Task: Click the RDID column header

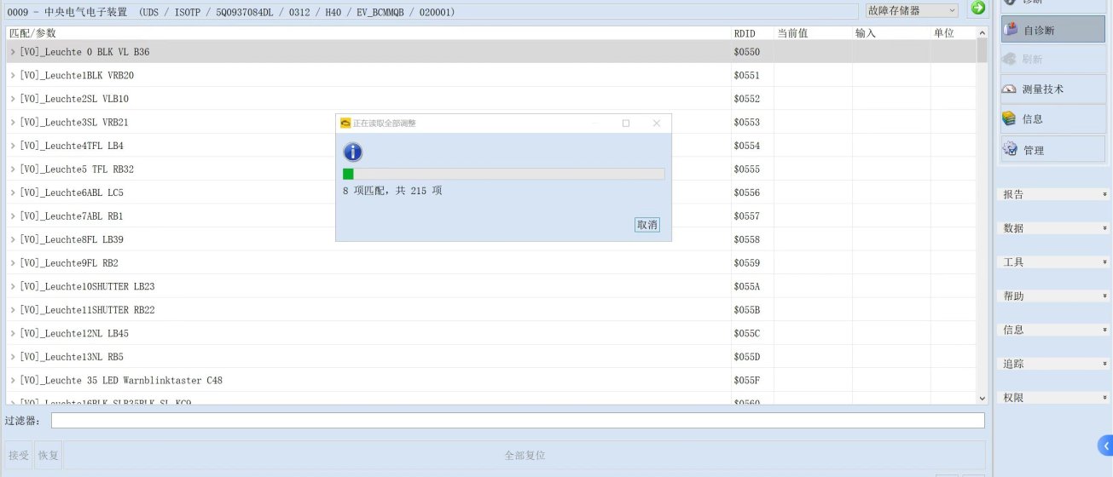Action: click(745, 33)
